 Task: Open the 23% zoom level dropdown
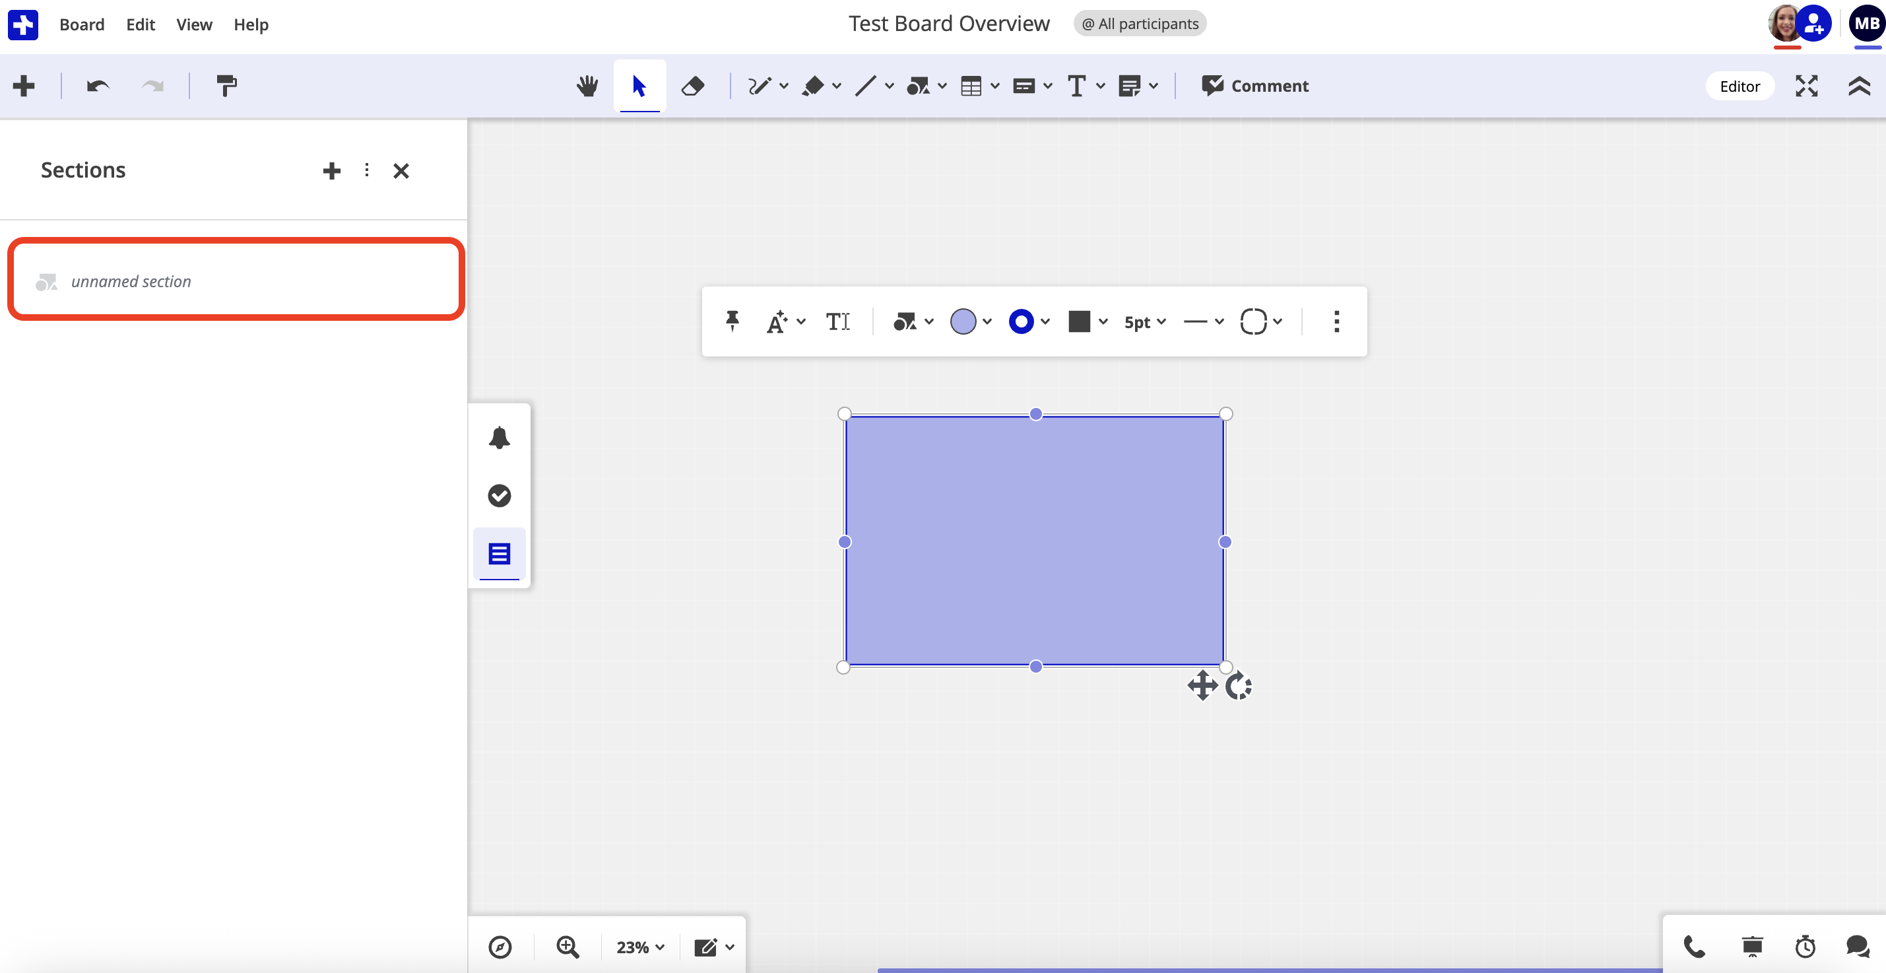tap(639, 946)
